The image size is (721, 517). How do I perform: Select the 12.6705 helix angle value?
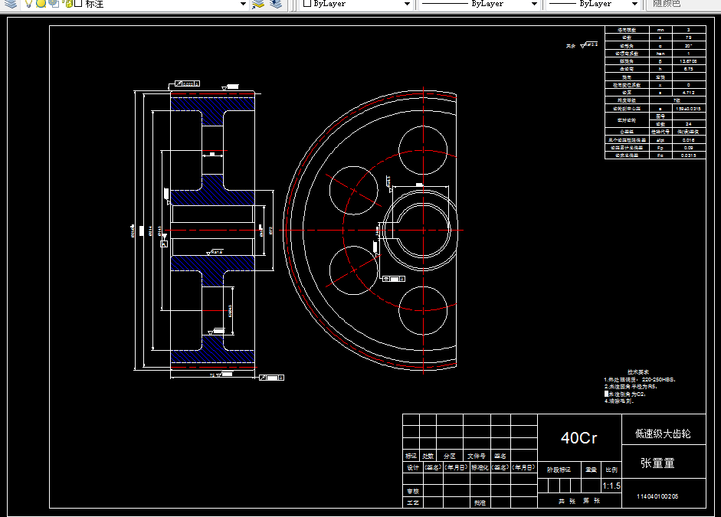[688, 61]
